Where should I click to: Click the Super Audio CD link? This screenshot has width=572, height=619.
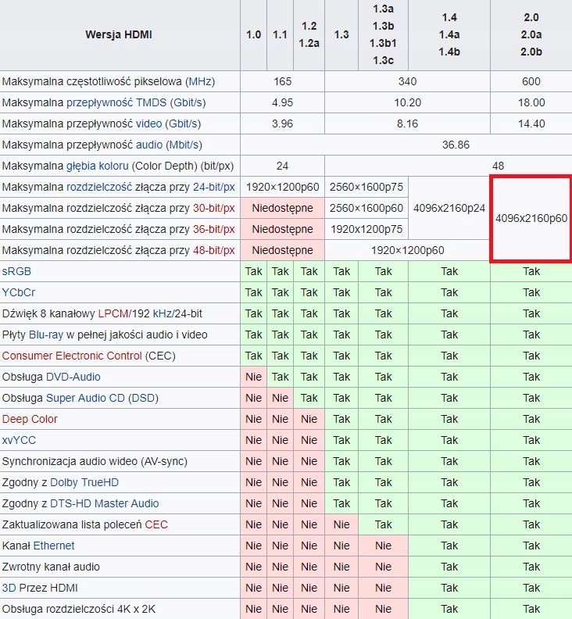point(85,398)
